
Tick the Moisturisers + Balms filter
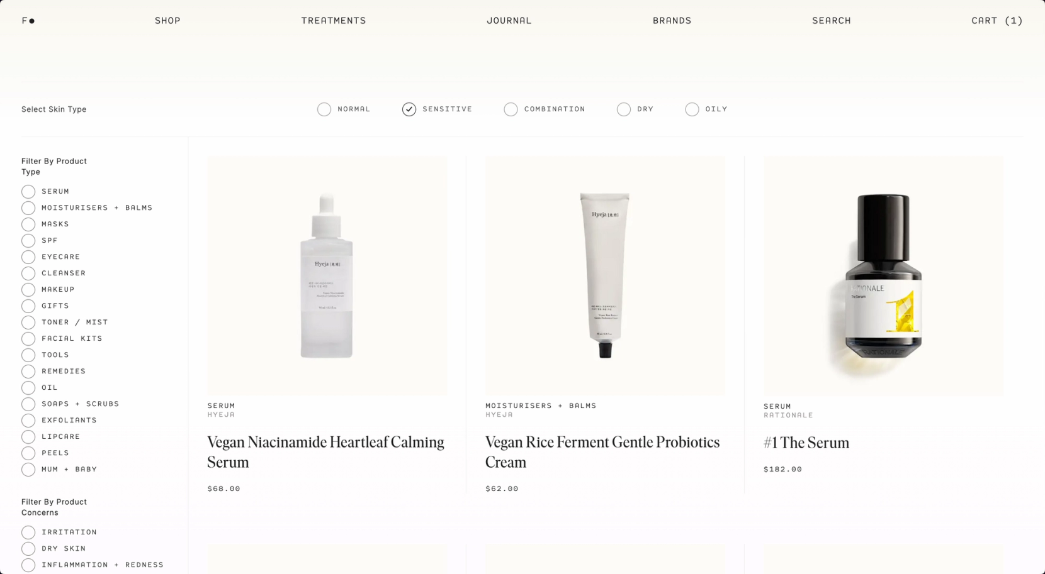pos(28,208)
